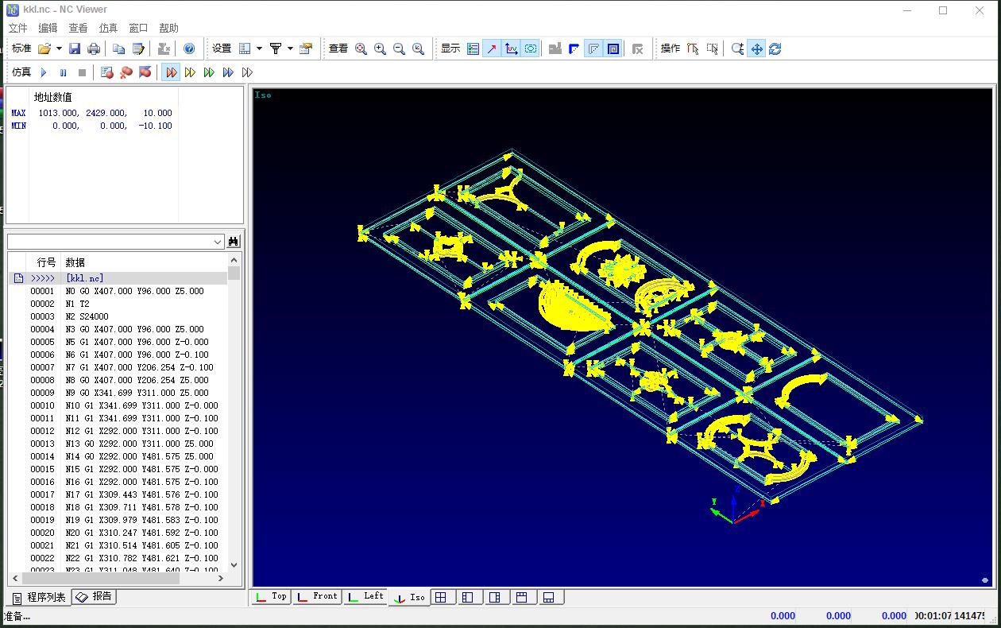Click the filter funnel icon
This screenshot has height=628, width=1001.
click(x=276, y=48)
